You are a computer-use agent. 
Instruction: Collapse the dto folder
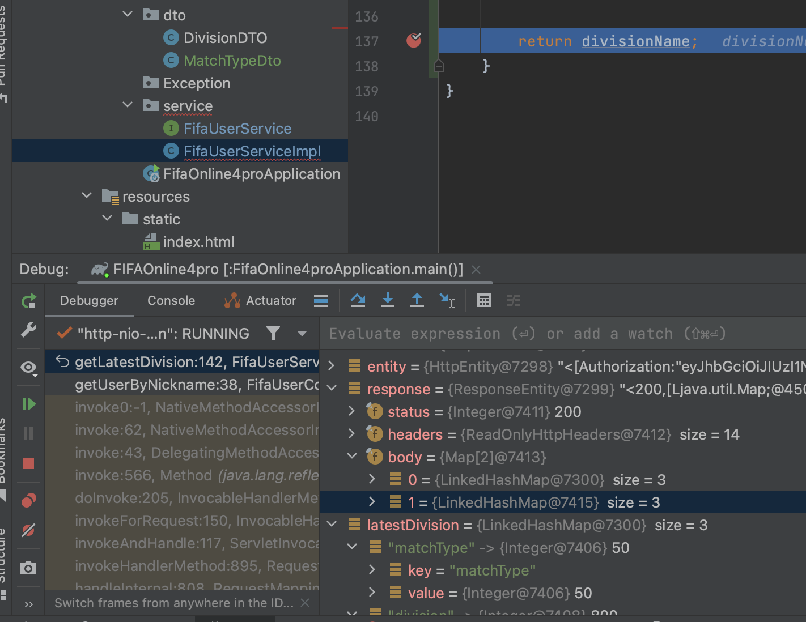[128, 15]
